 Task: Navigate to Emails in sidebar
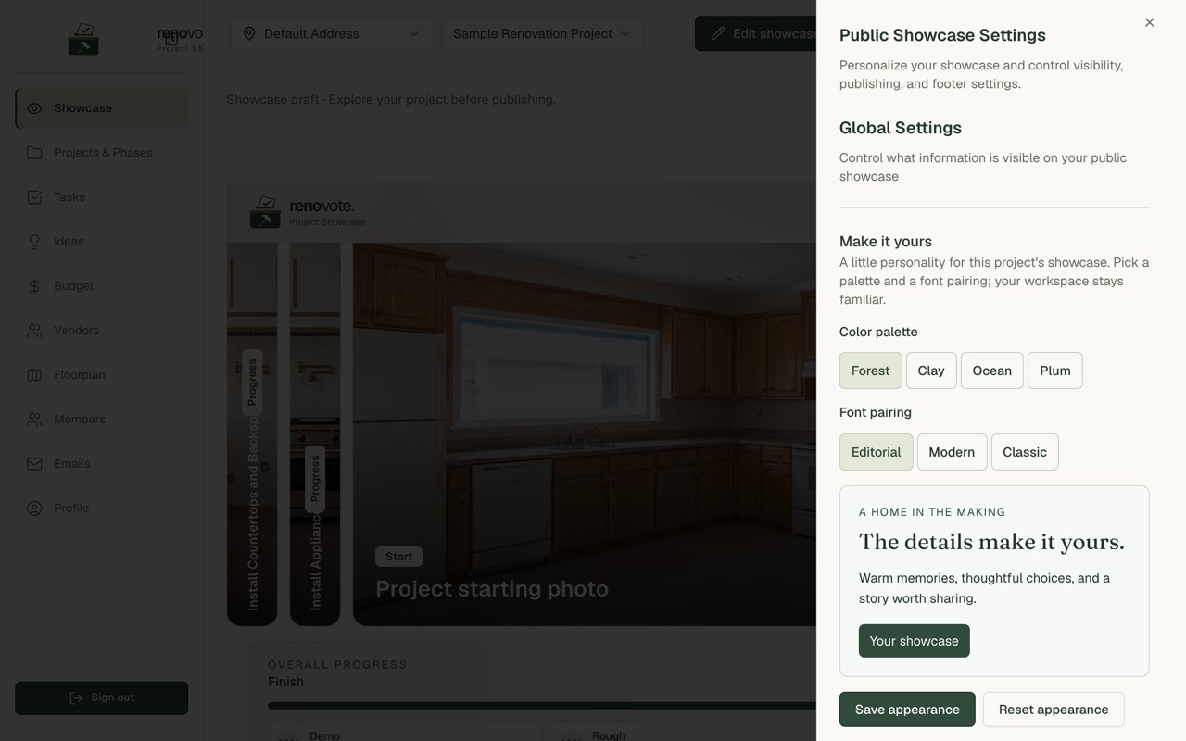click(x=102, y=464)
